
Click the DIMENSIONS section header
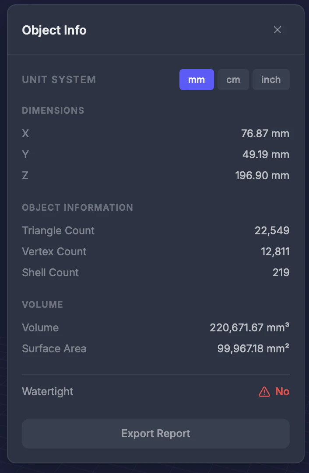pyautogui.click(x=53, y=111)
